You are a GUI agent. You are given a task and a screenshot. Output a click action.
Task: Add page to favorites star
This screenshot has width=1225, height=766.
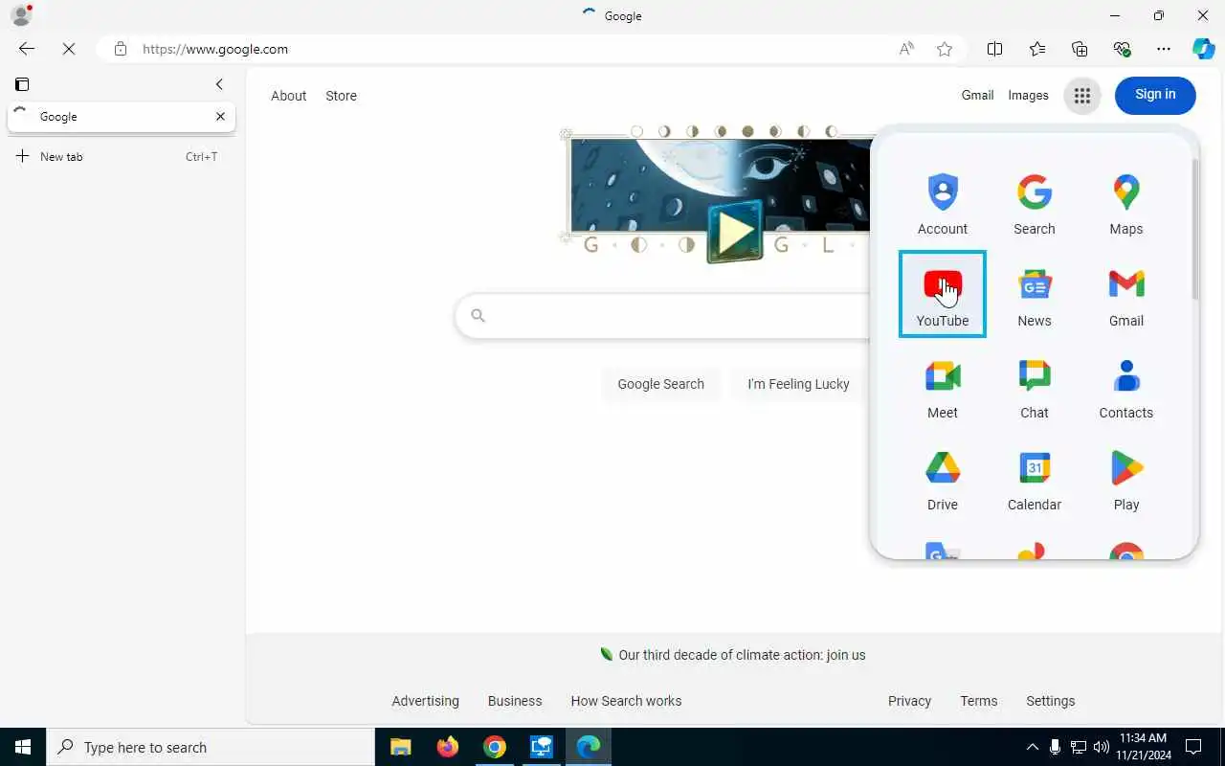click(x=945, y=49)
